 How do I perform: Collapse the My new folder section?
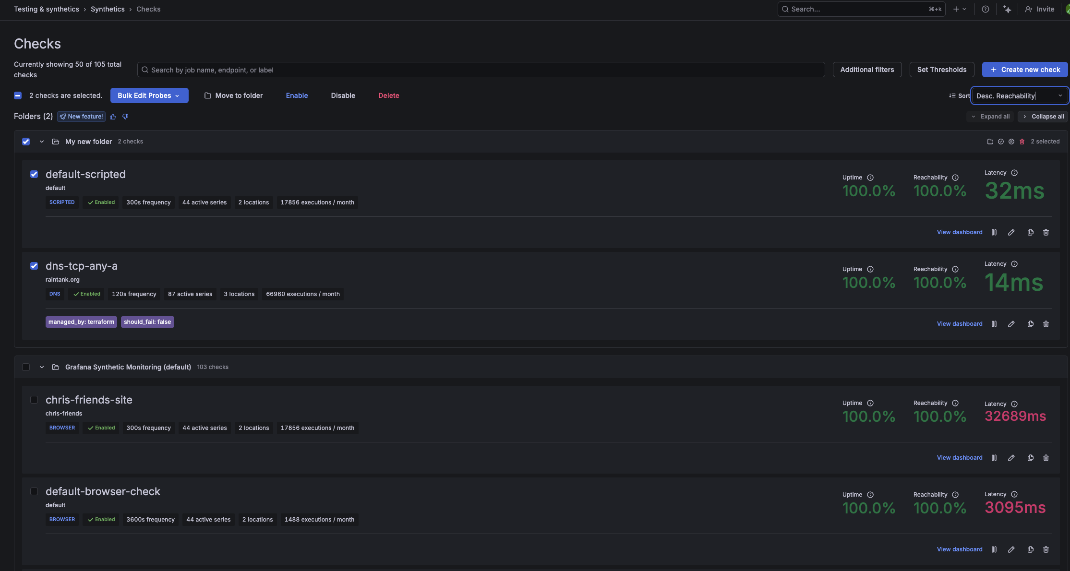point(42,142)
